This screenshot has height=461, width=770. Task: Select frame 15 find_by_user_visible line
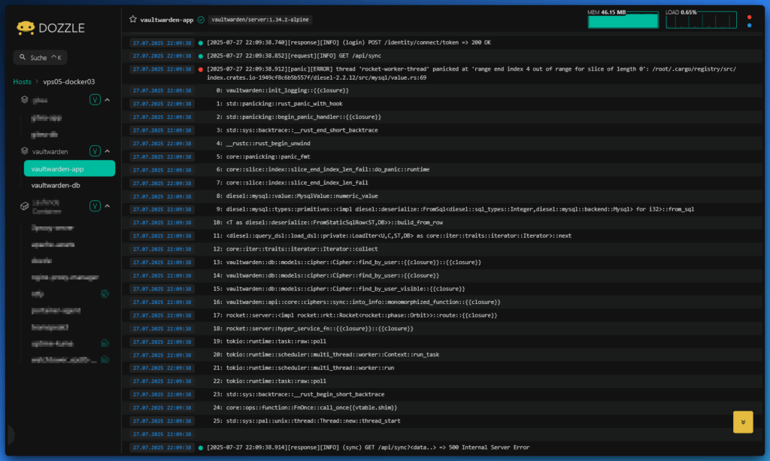pos(339,289)
